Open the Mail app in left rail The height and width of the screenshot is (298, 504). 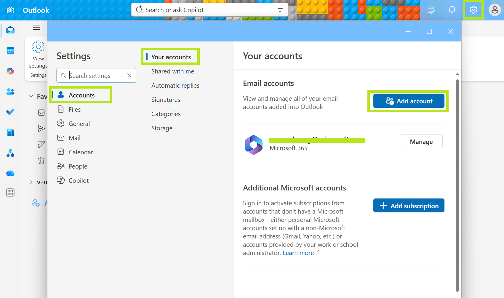tap(10, 30)
